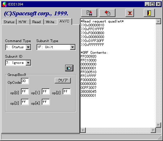This screenshot has width=163, height=141.
Task: Click the log scroll down arrow
Action: (158, 125)
